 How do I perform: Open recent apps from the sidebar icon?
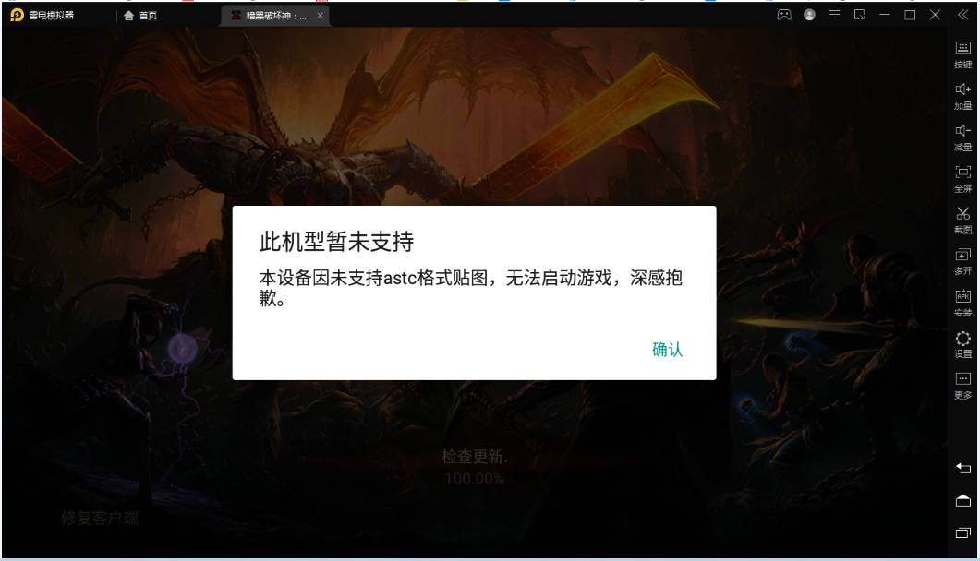point(962,532)
